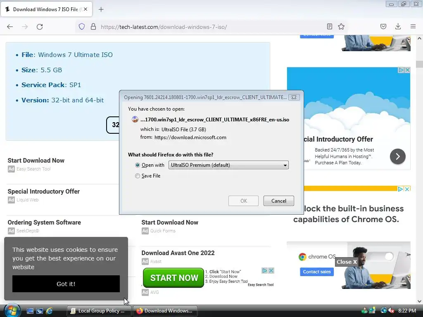This screenshot has width=423, height=317.
Task: Close the Chrome OS ad with X icon
Action: click(407, 189)
